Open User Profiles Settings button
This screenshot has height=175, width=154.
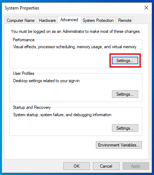point(125,94)
